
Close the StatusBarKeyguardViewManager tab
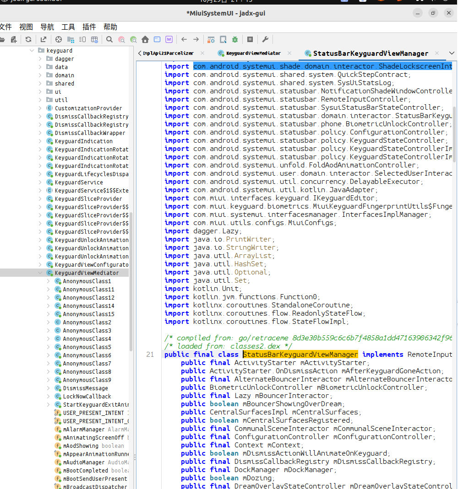pos(437,53)
